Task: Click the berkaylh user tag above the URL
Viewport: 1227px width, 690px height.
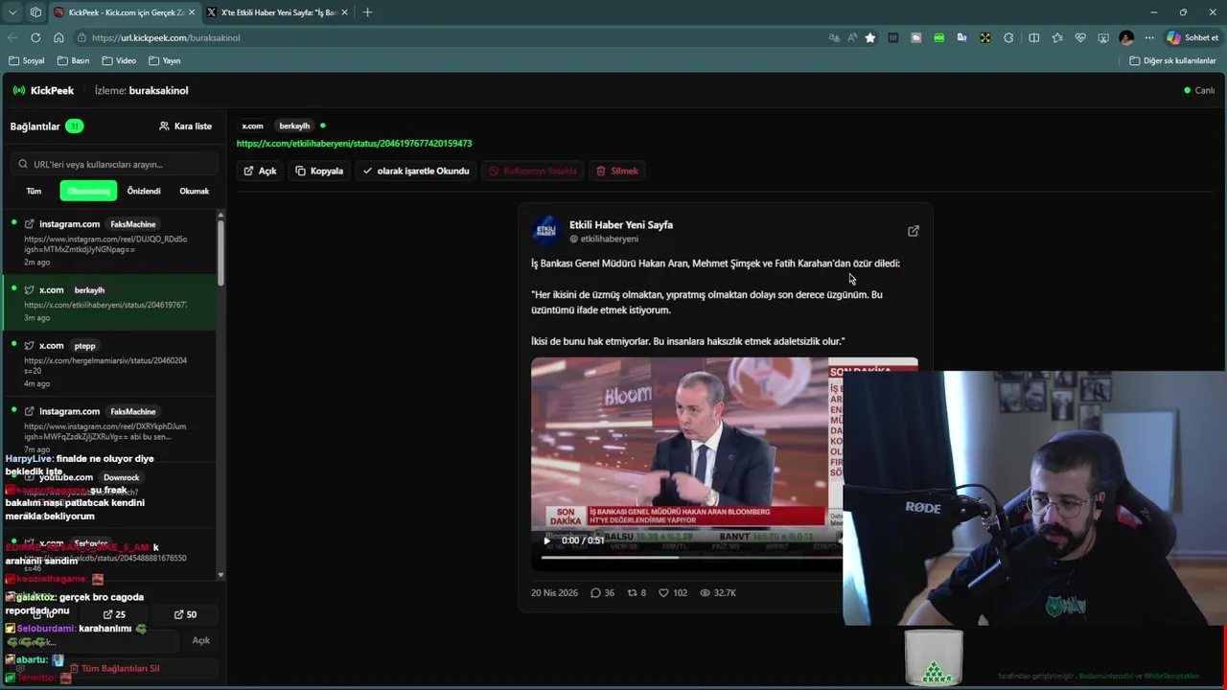Action: coord(294,126)
